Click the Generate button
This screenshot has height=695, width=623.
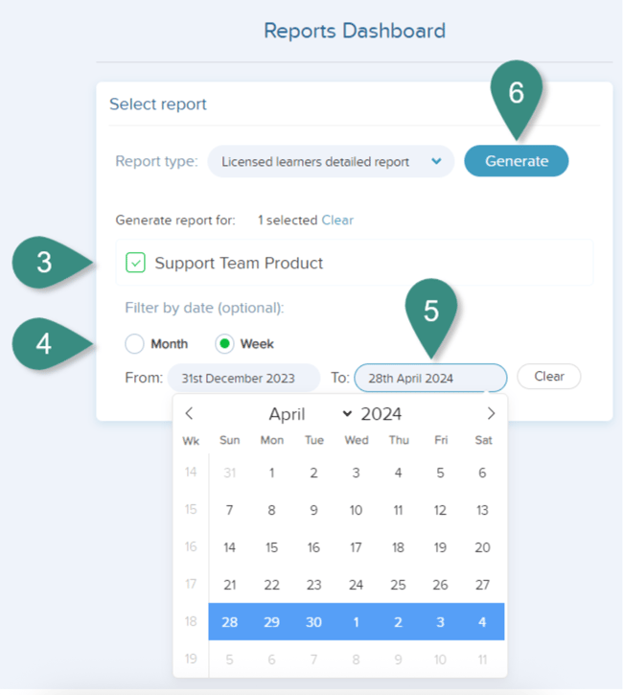[x=517, y=161]
